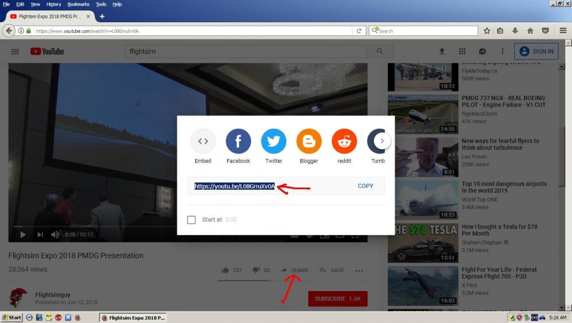Click the browser Search box

tap(423, 31)
